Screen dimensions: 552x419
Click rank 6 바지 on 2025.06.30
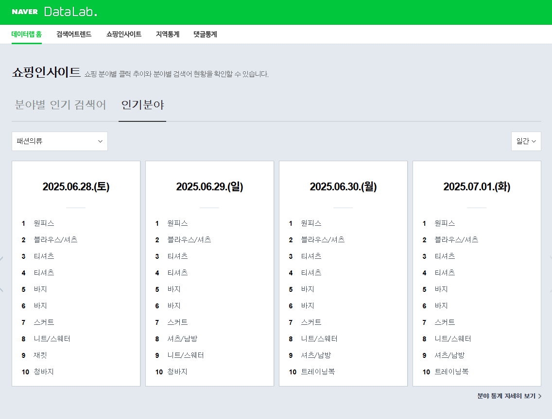307,306
